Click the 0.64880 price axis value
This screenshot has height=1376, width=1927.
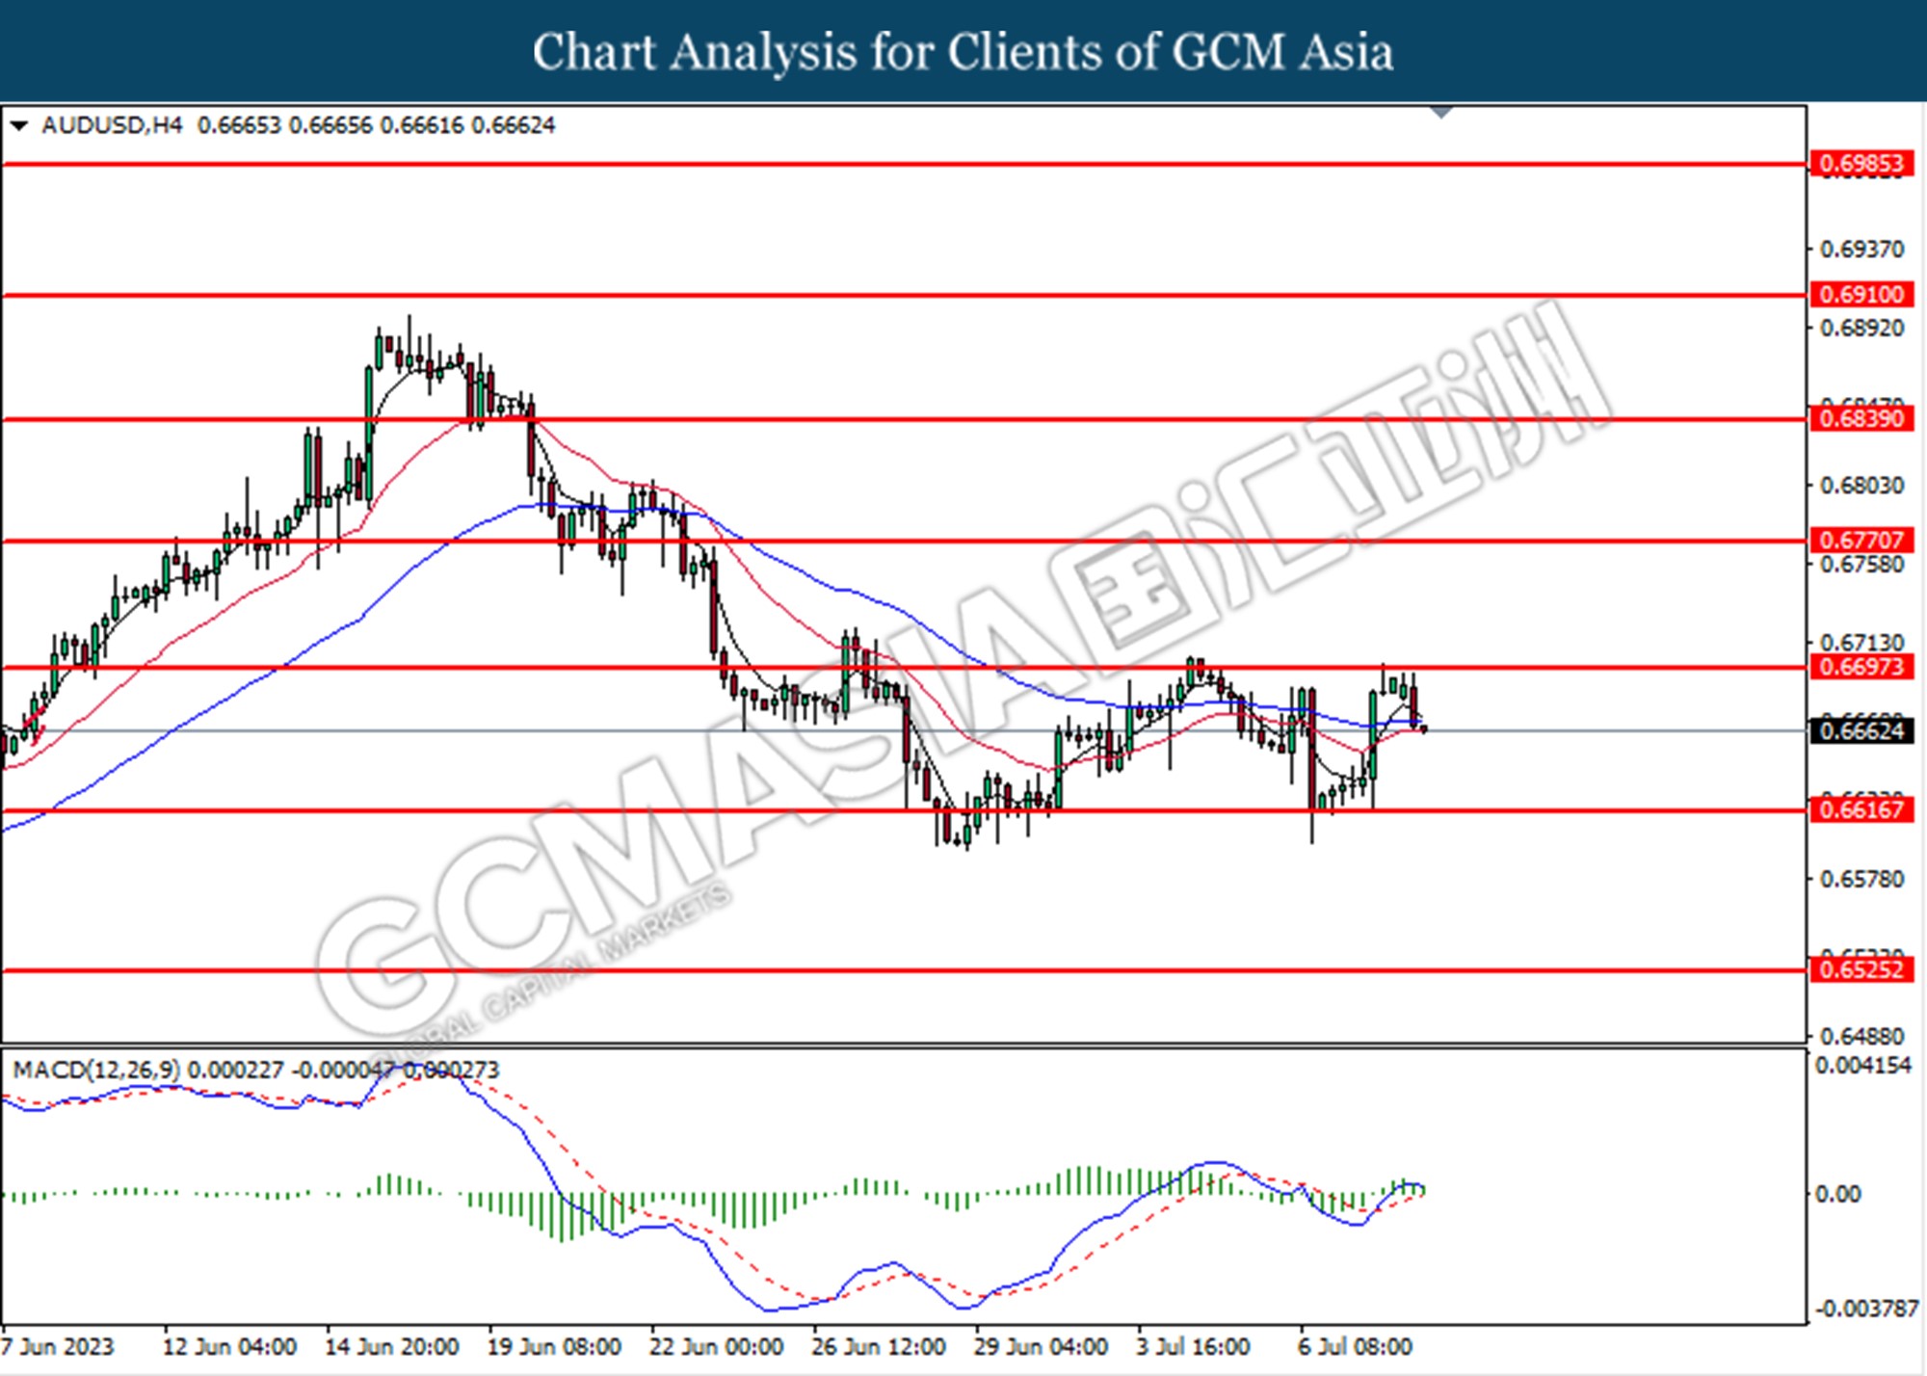pyautogui.click(x=1861, y=1037)
